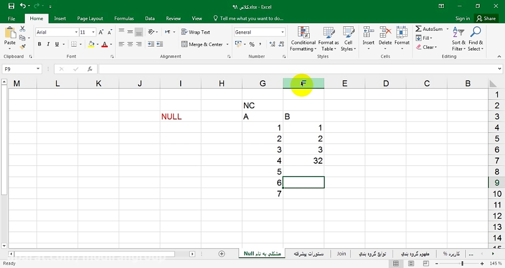
Task: Apply Percent Style to cell
Action: tap(252, 44)
